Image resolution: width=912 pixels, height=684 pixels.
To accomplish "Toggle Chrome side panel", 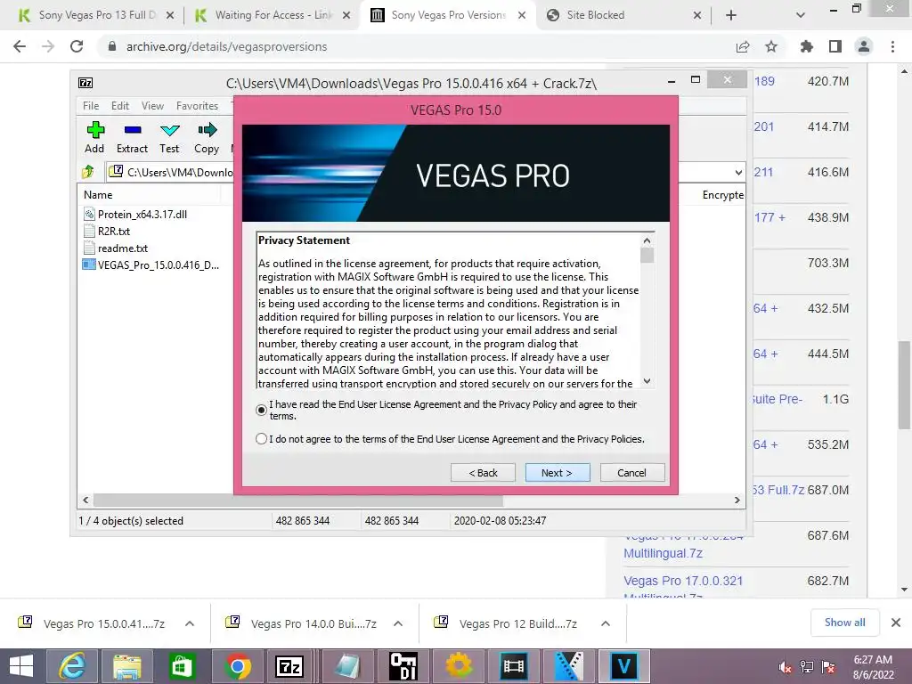I will pyautogui.click(x=835, y=46).
